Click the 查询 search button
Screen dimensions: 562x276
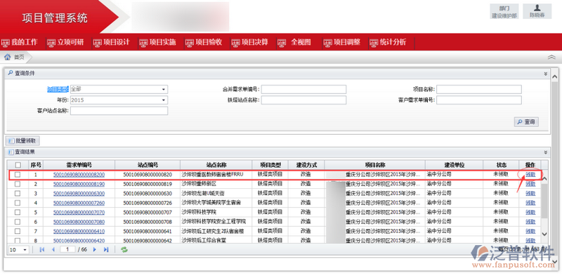point(526,122)
